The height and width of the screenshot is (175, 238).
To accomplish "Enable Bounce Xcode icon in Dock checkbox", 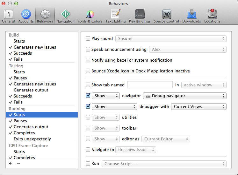I will (x=88, y=71).
